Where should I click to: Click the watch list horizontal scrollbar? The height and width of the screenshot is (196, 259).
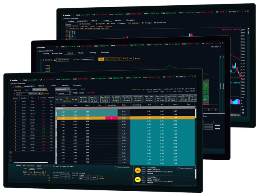(31, 163)
